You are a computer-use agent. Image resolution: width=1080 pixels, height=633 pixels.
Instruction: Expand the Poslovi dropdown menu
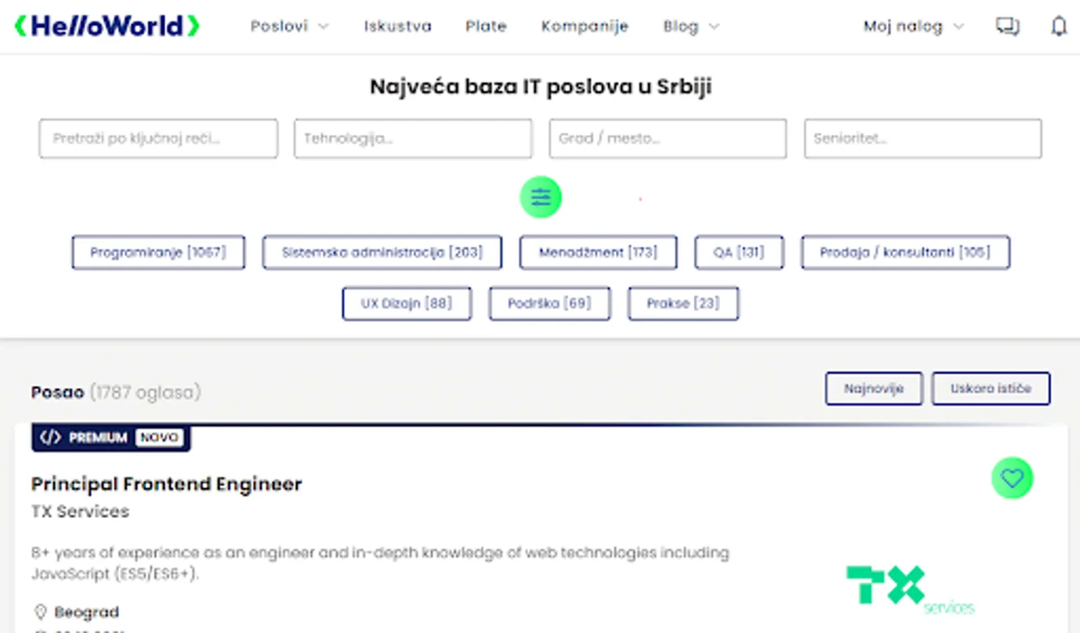(x=289, y=27)
